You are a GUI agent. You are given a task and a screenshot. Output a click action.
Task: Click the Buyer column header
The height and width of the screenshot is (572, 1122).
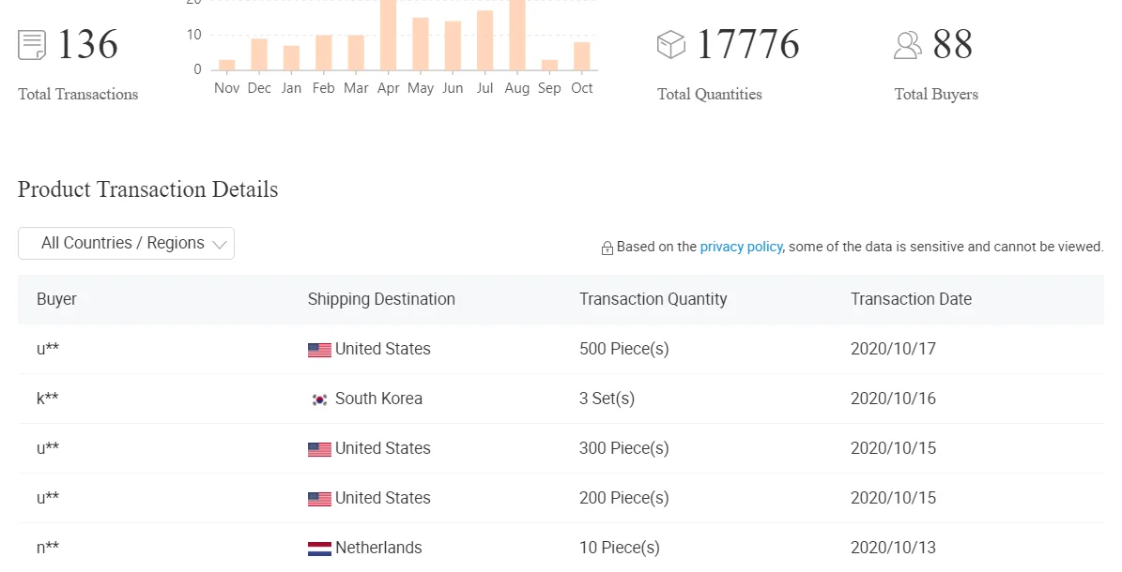(x=56, y=299)
